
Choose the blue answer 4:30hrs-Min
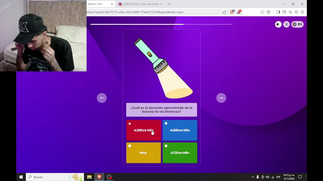pyautogui.click(x=180, y=130)
